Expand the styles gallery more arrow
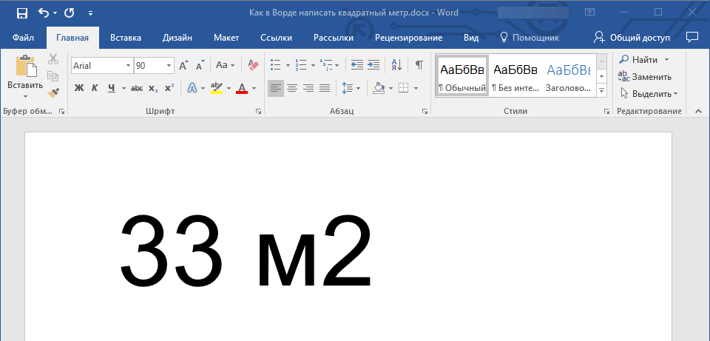This screenshot has width=710, height=341. tap(601, 90)
